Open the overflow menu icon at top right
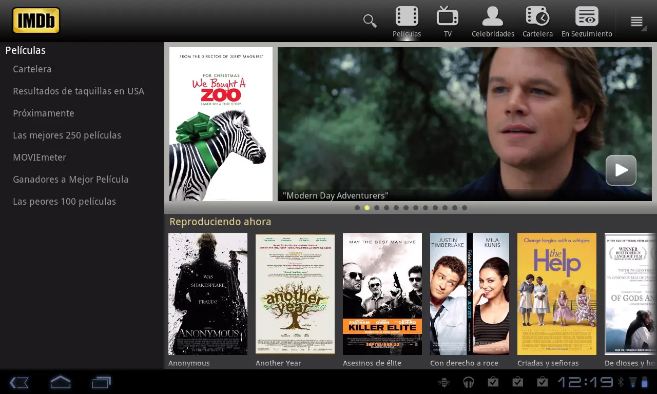The image size is (657, 394). click(x=637, y=21)
